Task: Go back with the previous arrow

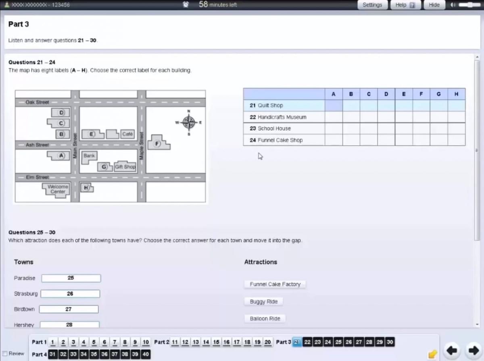Action: pyautogui.click(x=451, y=351)
